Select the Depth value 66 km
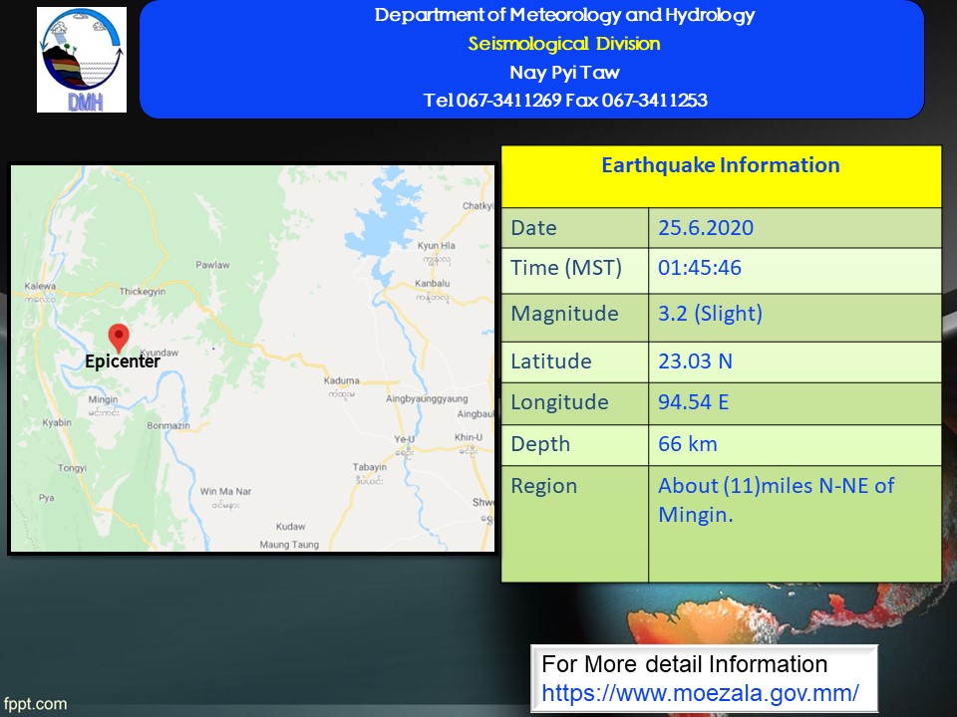The width and height of the screenshot is (957, 717). (687, 444)
